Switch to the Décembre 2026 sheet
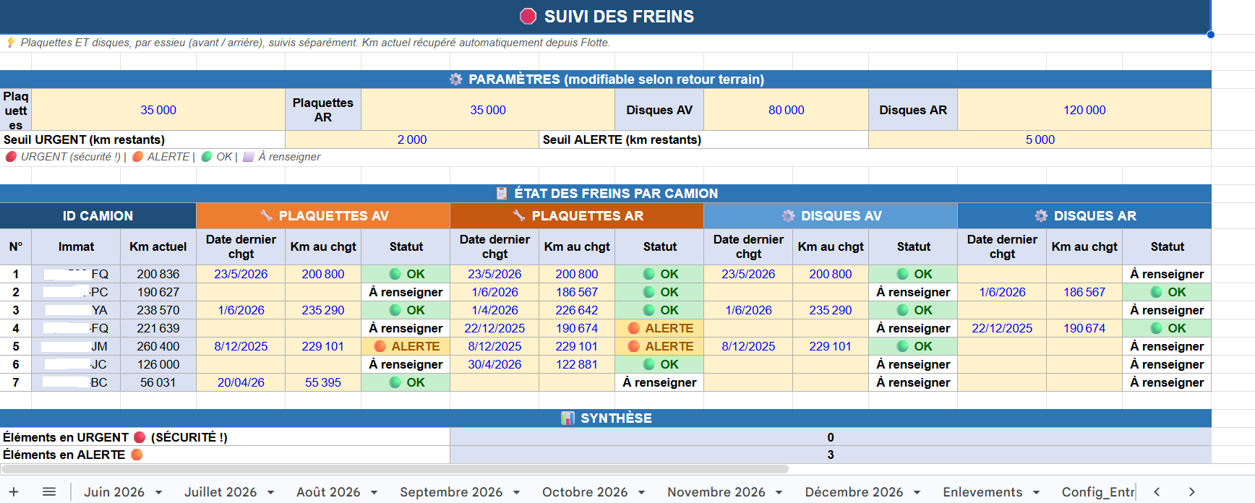The width and height of the screenshot is (1255, 503). 854,492
